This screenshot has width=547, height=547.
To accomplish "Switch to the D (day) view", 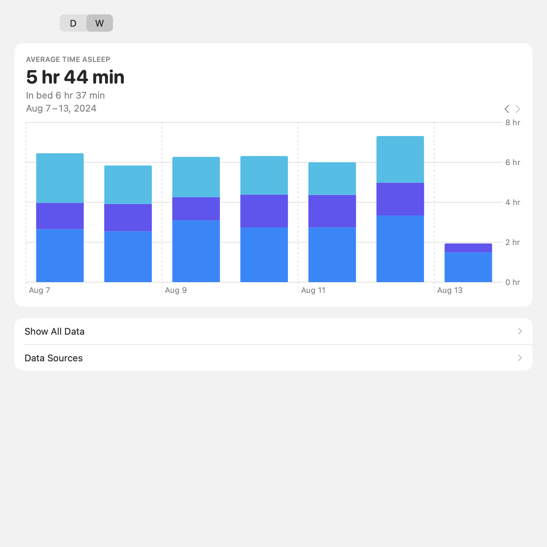I will pos(73,23).
